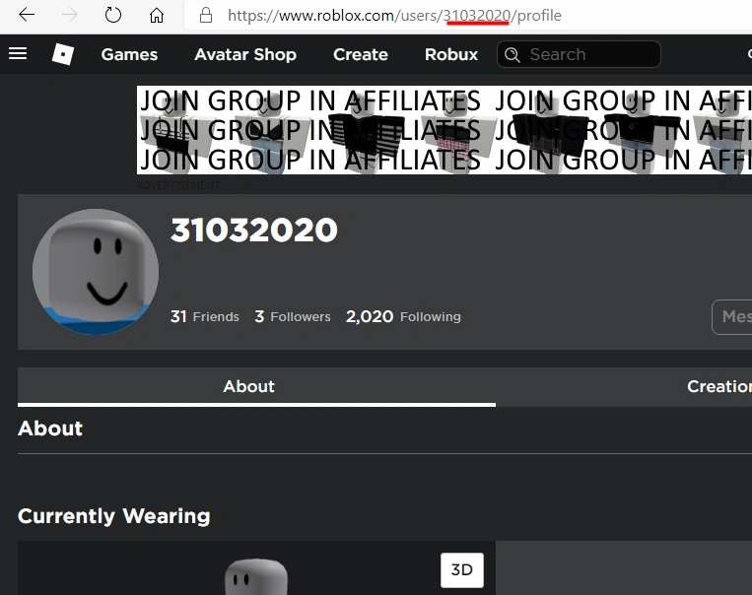Select the URL in the address bar
Screen dimensions: 752x595
(x=394, y=16)
